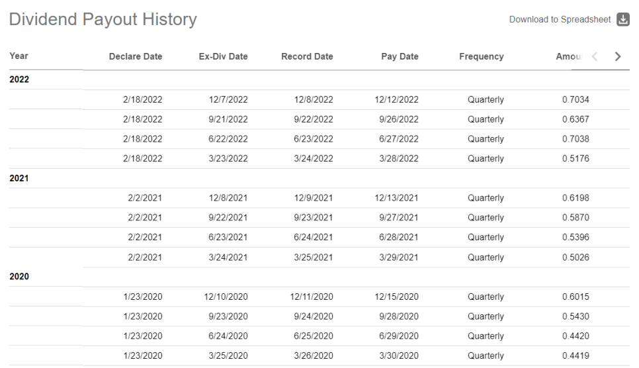Select ex-div date 9/22/2021

(x=228, y=218)
